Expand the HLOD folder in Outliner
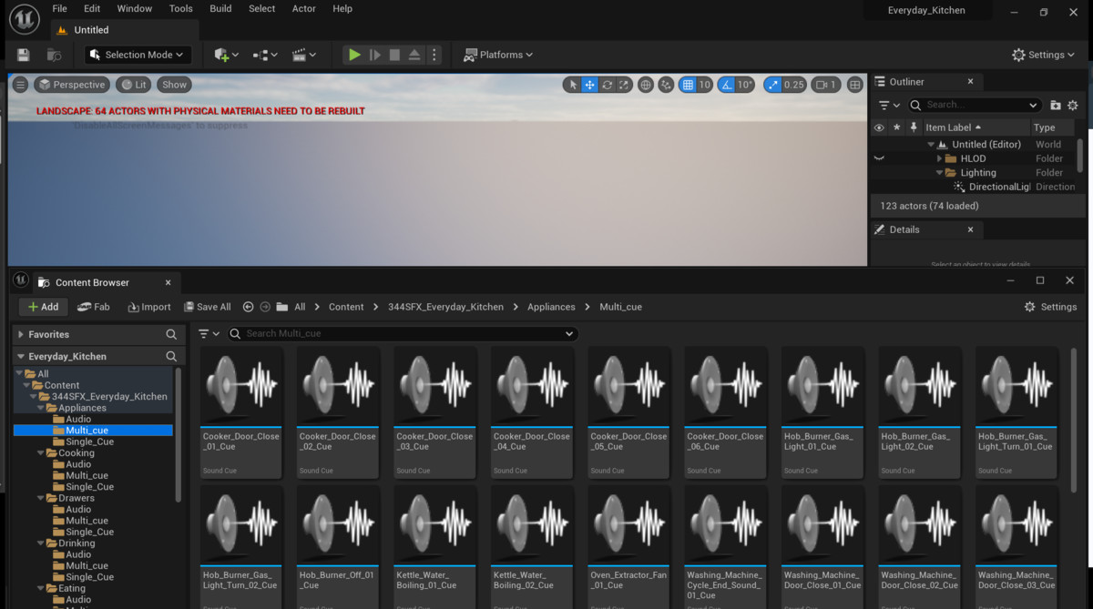Image resolution: width=1093 pixels, height=609 pixels. pos(940,158)
